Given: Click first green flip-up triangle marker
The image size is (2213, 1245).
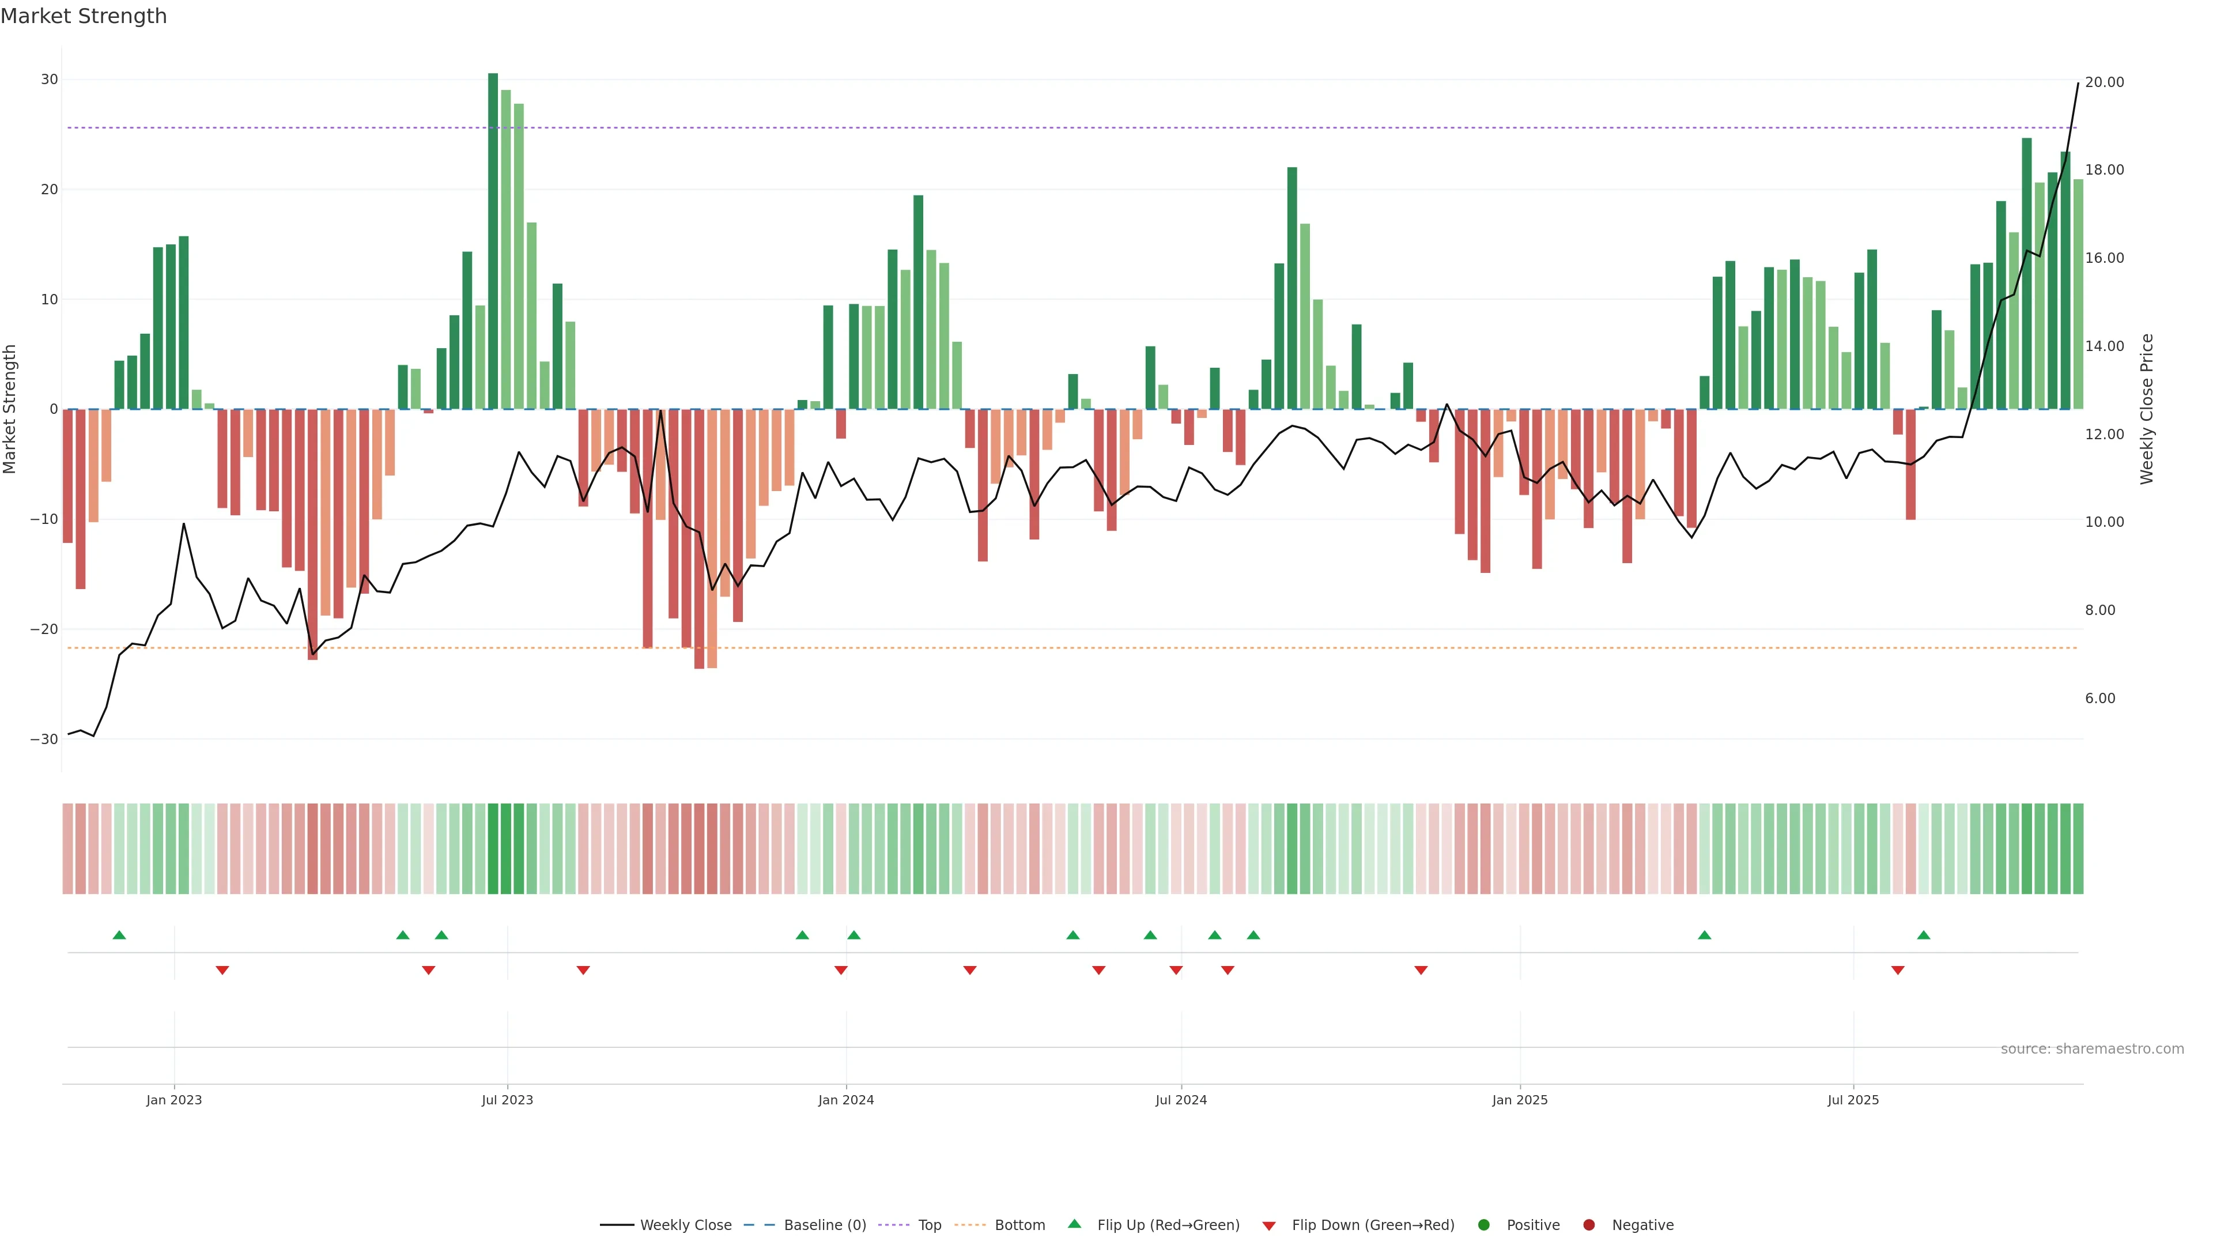Looking at the screenshot, I should [119, 935].
